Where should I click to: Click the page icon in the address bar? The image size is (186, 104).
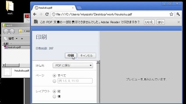click(54, 14)
